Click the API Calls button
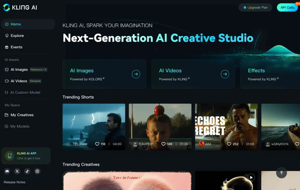 pos(287,8)
